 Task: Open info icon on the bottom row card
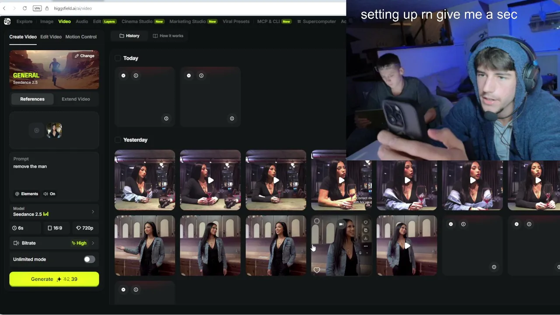click(x=136, y=290)
